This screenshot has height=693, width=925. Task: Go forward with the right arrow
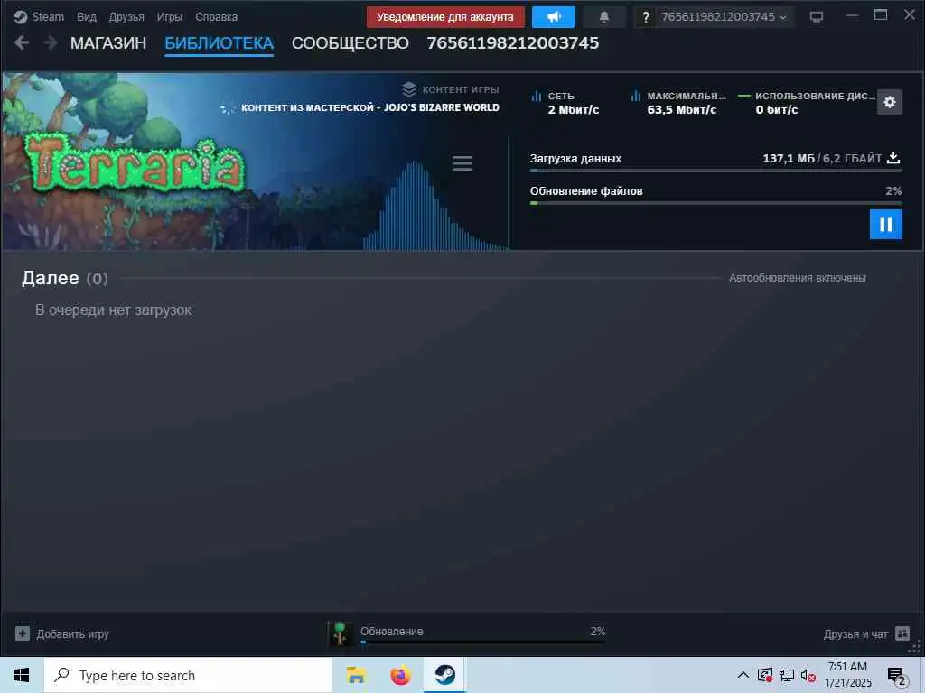[x=51, y=42]
